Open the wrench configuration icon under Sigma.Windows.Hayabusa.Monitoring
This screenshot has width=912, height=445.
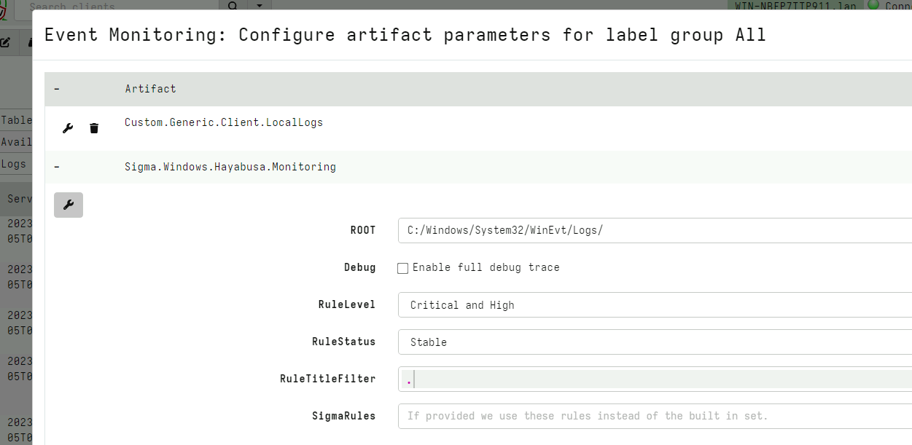pyautogui.click(x=68, y=205)
